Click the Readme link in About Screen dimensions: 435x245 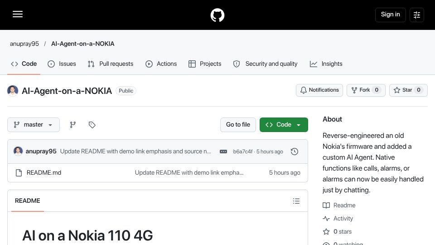tap(339, 205)
